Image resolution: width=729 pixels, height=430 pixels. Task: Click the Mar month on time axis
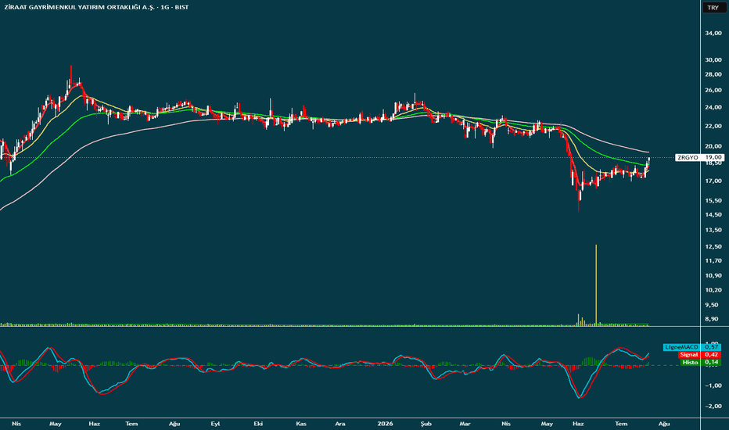click(x=465, y=424)
